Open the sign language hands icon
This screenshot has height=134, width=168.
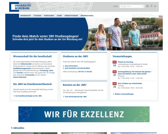click(x=151, y=6)
